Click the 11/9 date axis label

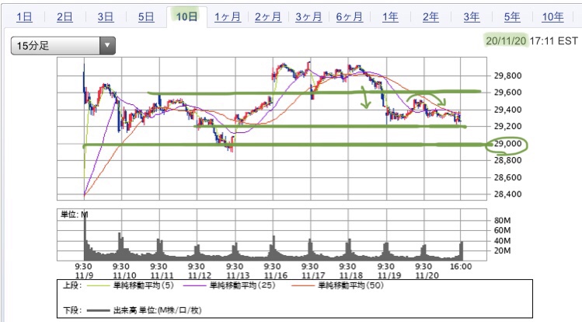(84, 275)
